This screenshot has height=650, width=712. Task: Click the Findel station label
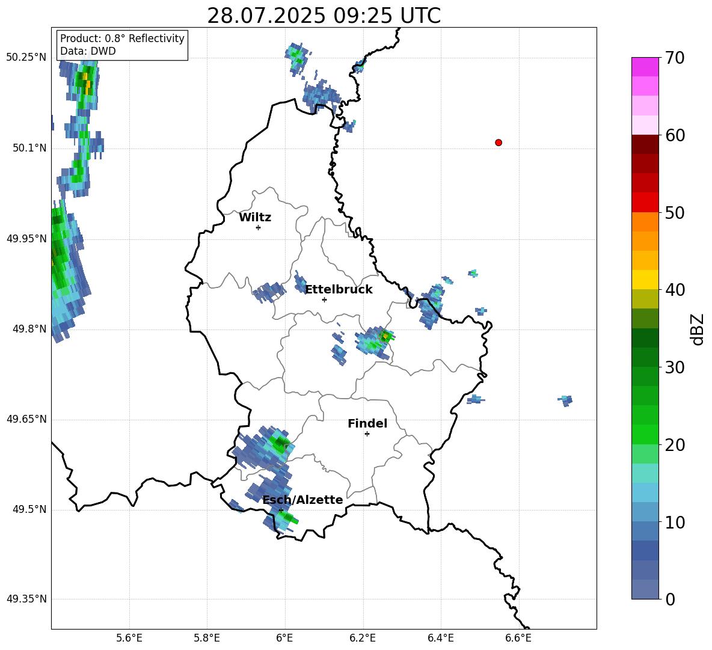(x=367, y=423)
